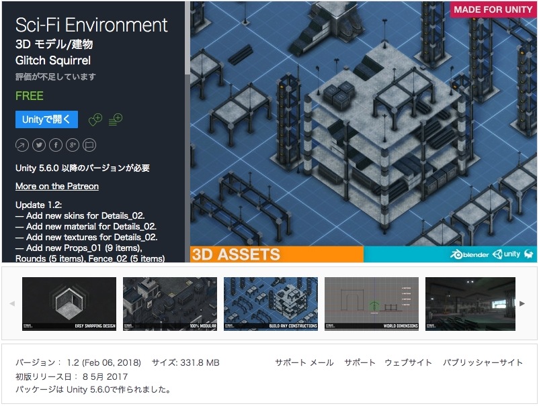Select World Dimensions thumbnail
Screen dimensions: 539x406
372,304
